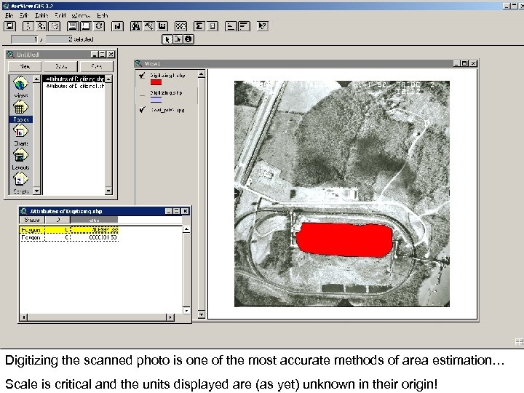This screenshot has width=524, height=393.
Task: Click the up arrow of table list scrollbar
Action: pyautogui.click(x=108, y=79)
